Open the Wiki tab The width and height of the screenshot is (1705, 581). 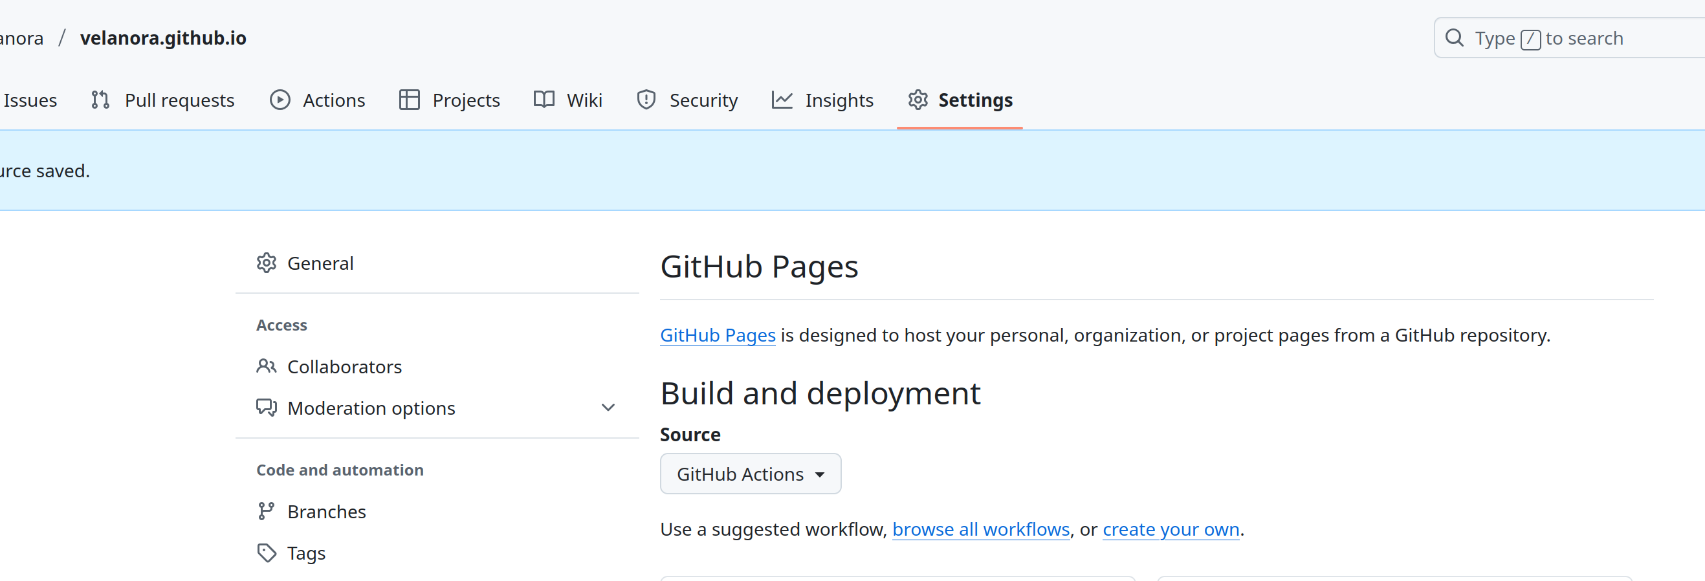(x=568, y=100)
